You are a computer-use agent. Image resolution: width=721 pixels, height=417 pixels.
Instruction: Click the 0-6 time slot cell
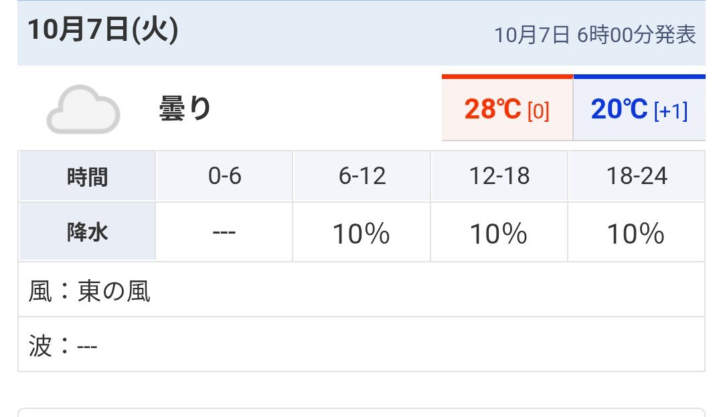click(x=224, y=177)
